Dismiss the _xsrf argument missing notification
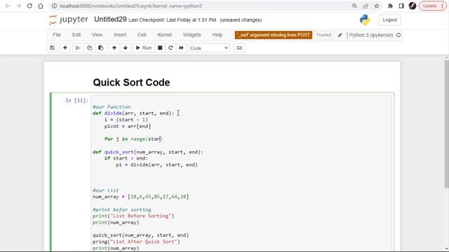 click(x=274, y=35)
